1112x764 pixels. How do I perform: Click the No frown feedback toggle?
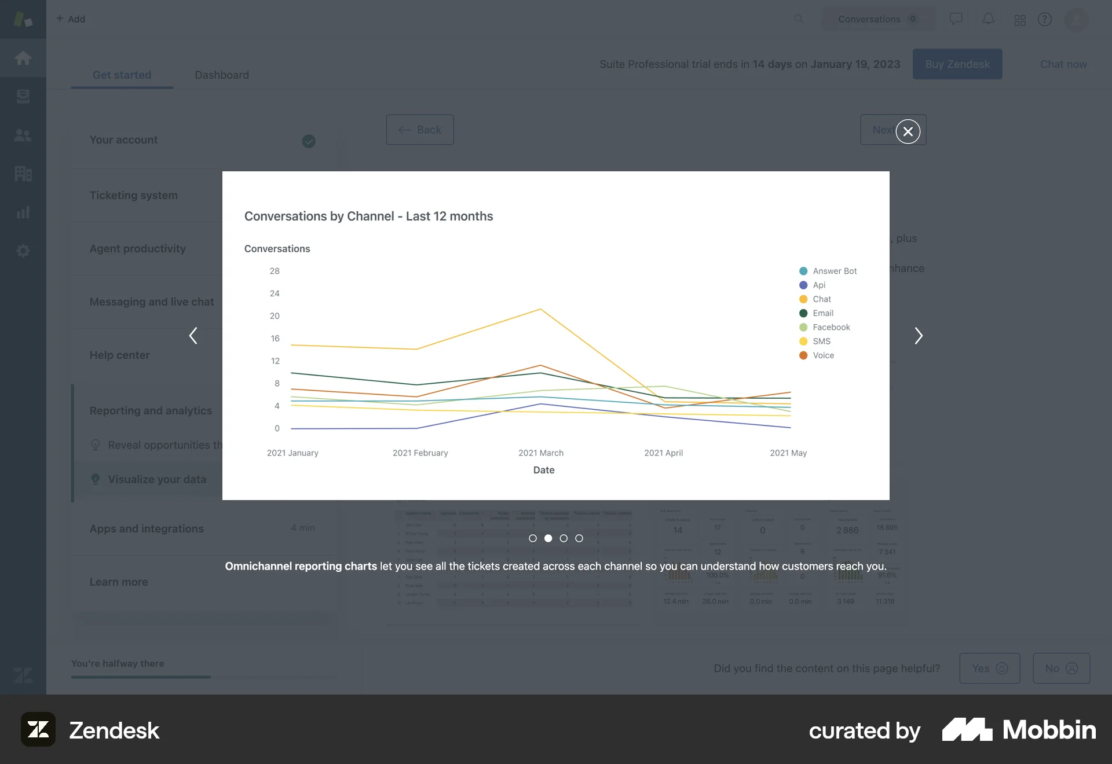(1061, 668)
